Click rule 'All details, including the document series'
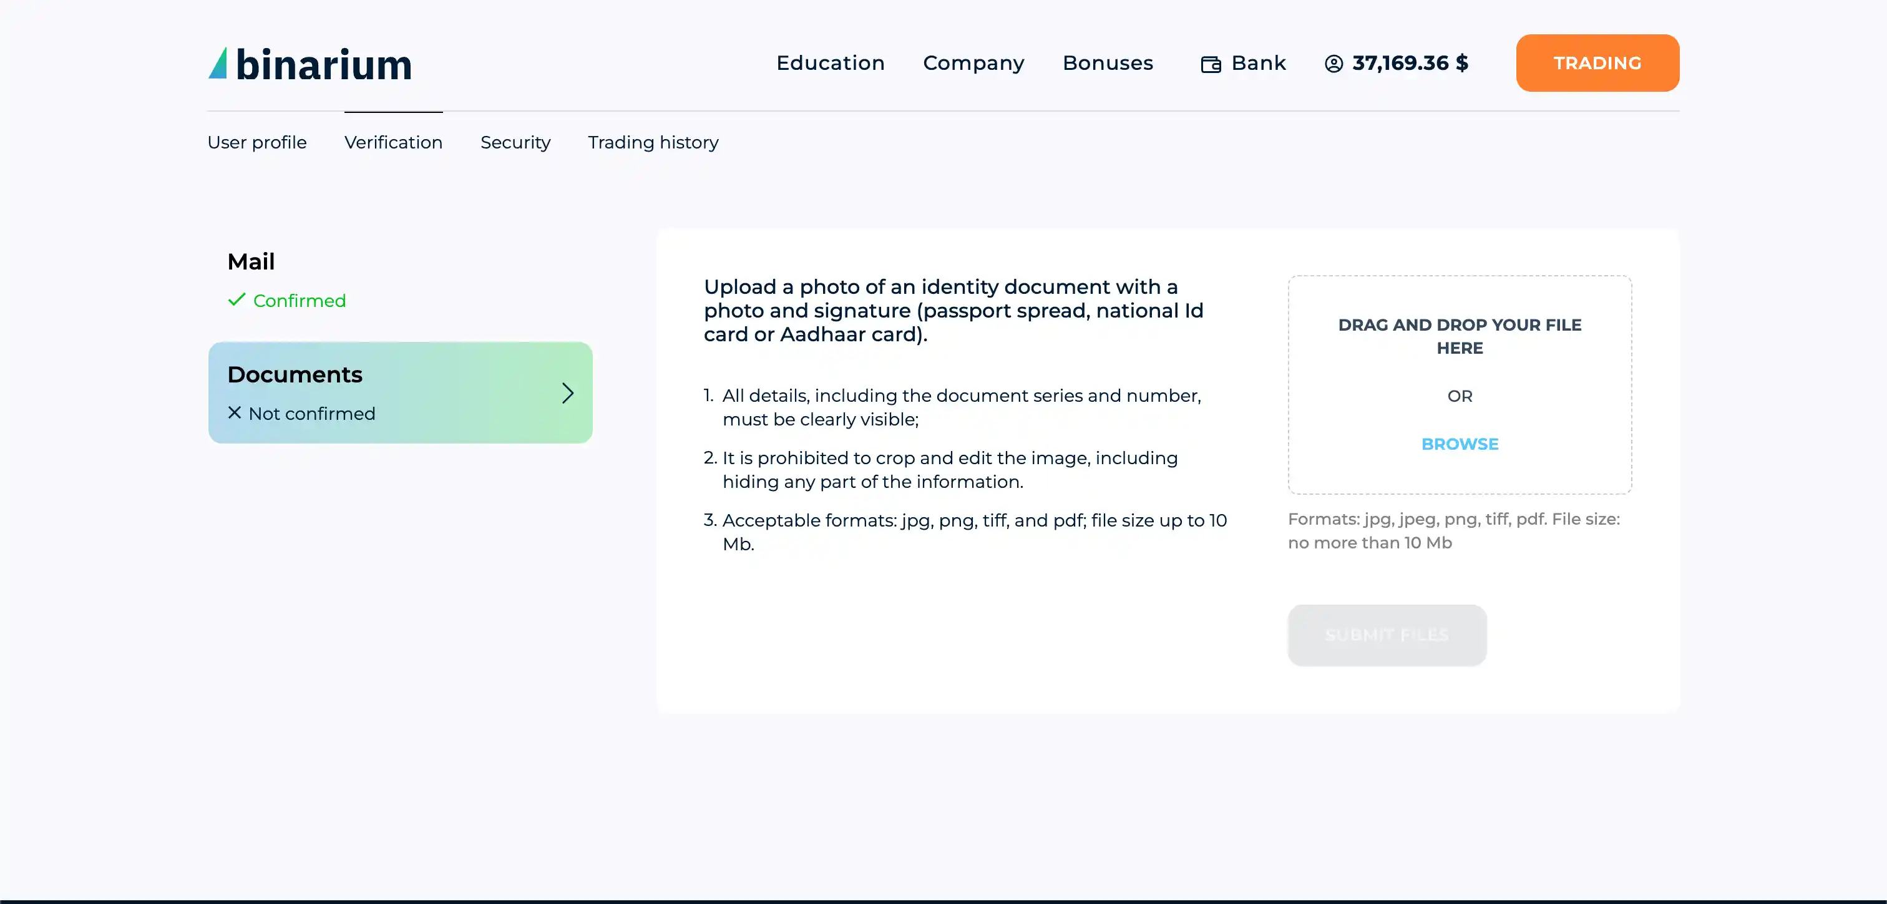 point(960,407)
